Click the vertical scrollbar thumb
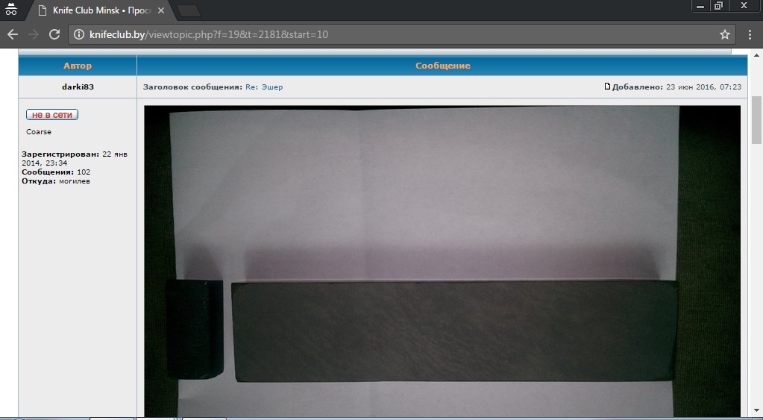This screenshot has height=420, width=763. (756, 119)
